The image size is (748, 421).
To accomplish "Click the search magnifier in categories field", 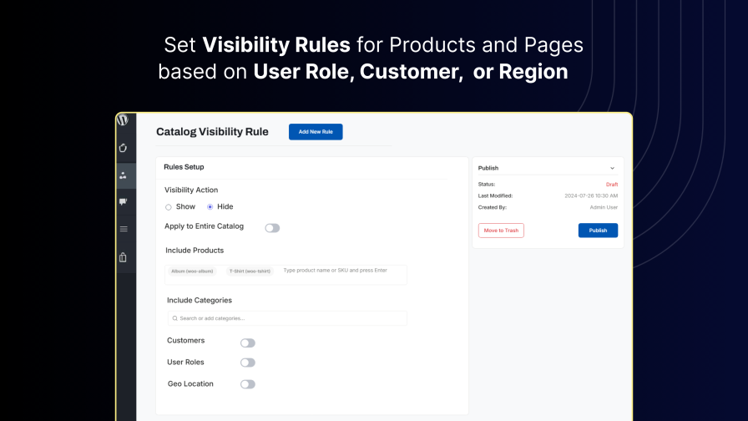I will click(x=174, y=318).
